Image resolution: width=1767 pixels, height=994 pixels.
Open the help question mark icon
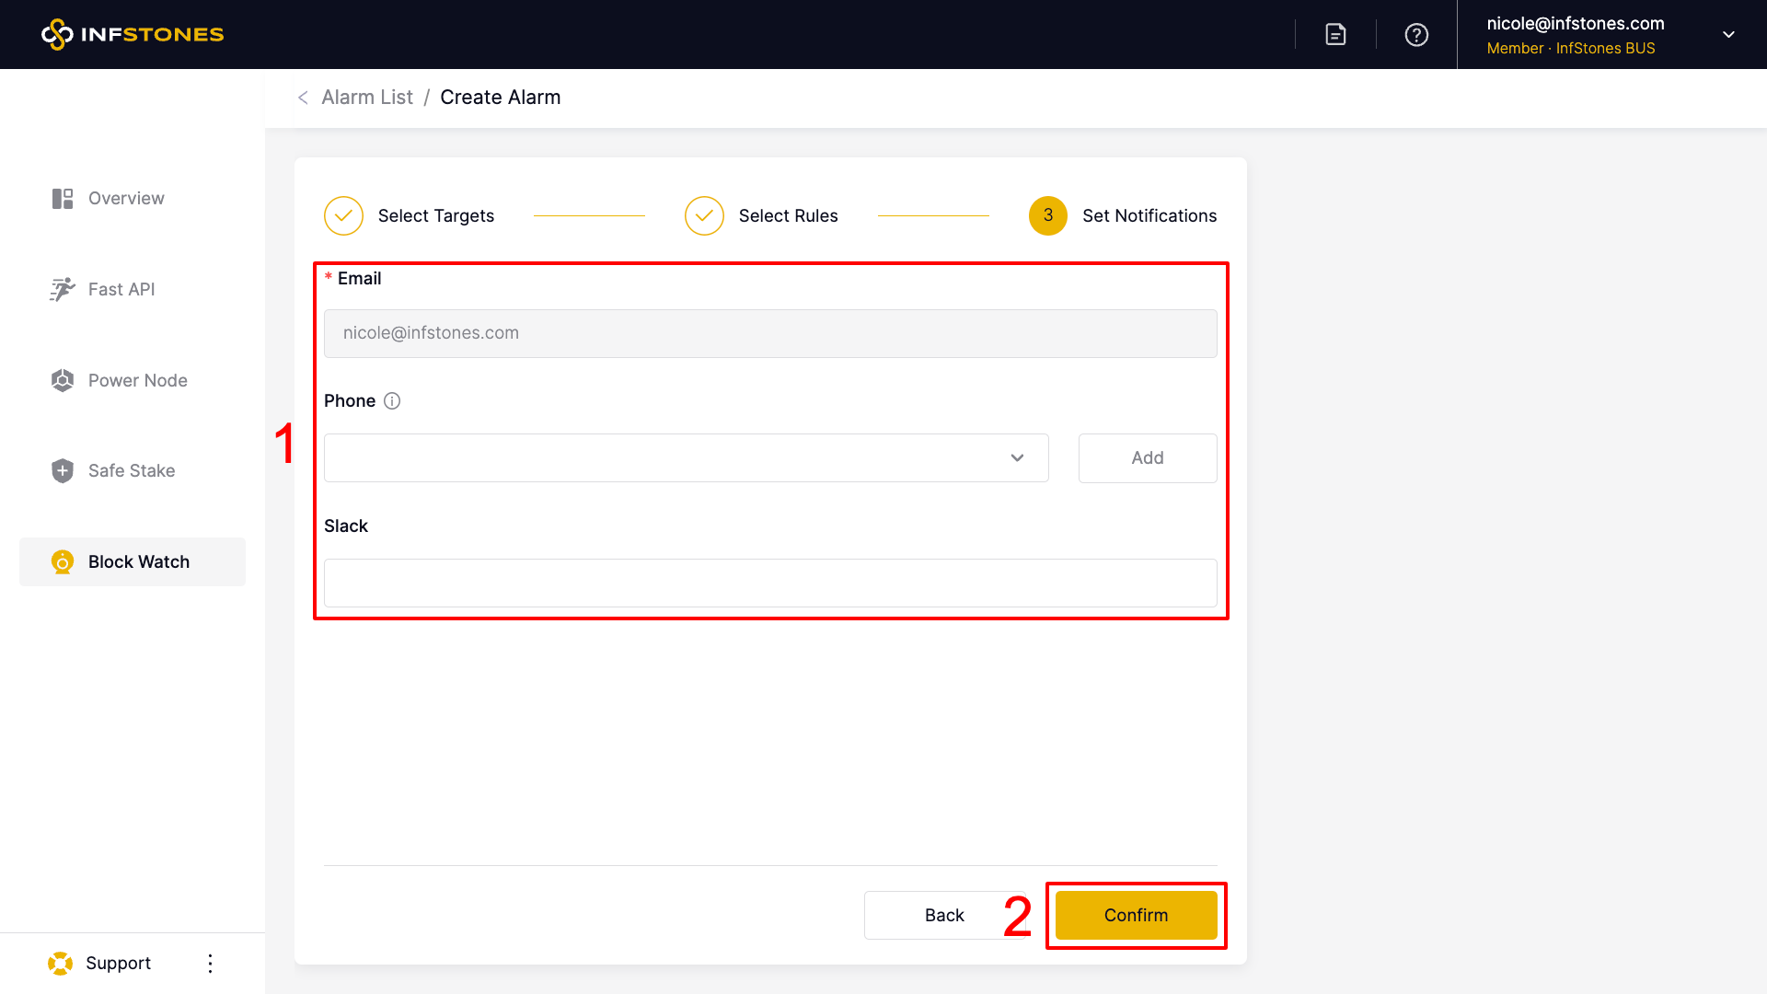click(1416, 34)
